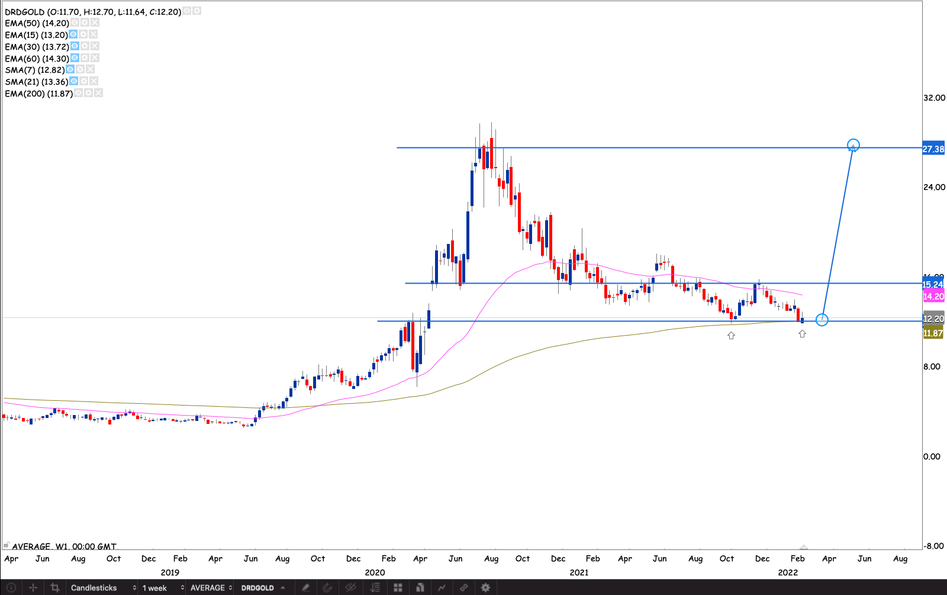This screenshot has width=947, height=595.
Task: Click the magnet snap icon
Action: click(327, 588)
